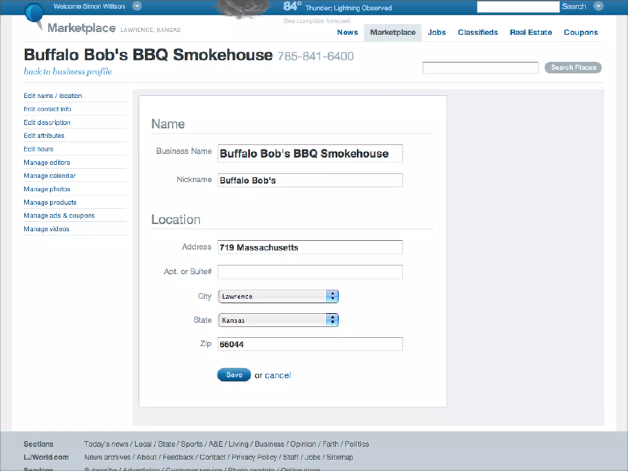Open Manage ads & coupons page
This screenshot has height=471, width=628.
click(x=59, y=216)
